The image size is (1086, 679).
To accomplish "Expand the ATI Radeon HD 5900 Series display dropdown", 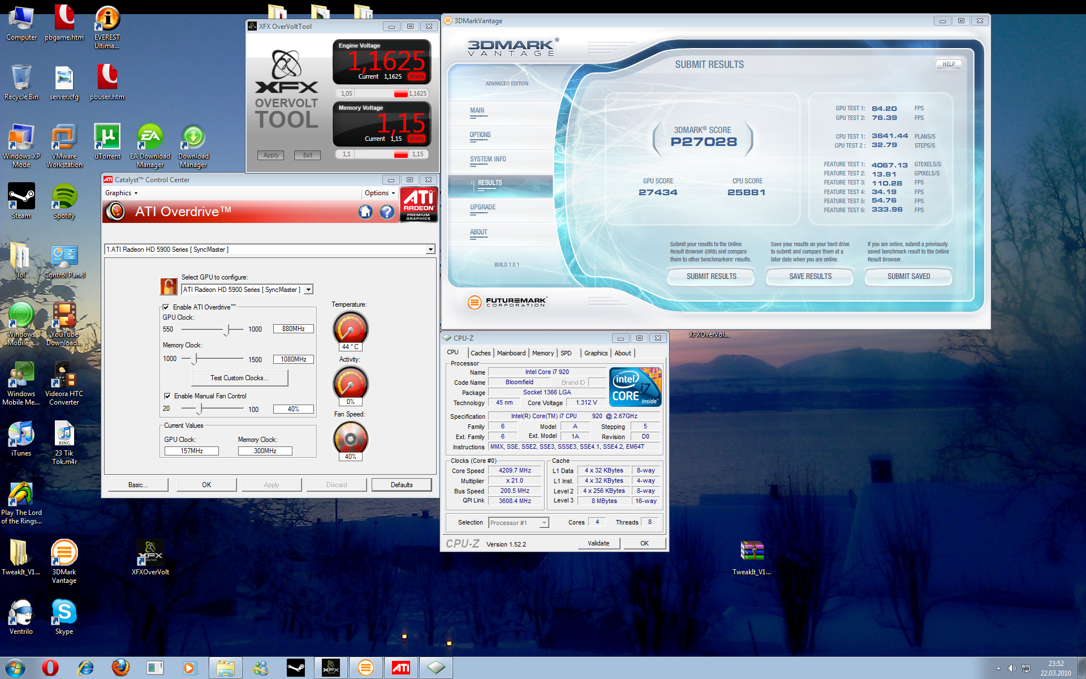I will click(430, 250).
